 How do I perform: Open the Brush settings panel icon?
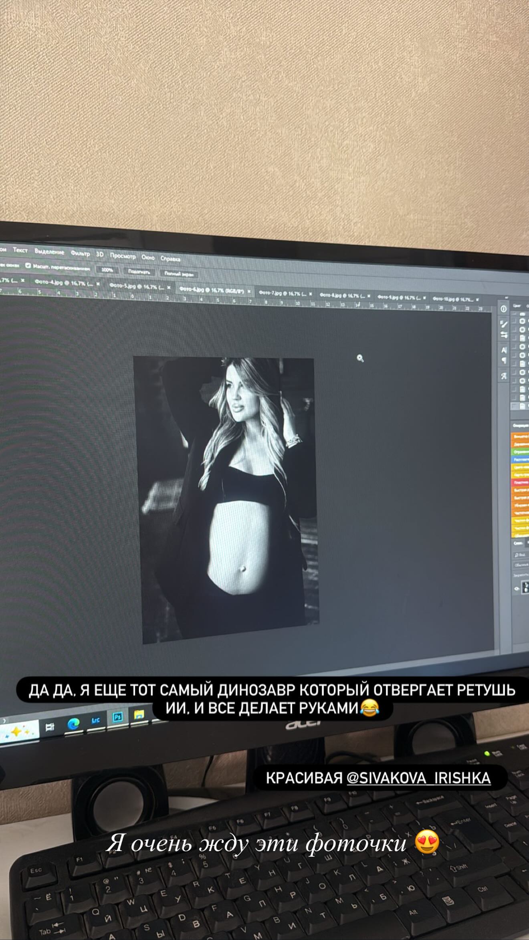(504, 324)
